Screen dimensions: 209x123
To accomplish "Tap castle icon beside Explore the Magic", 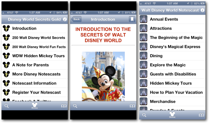I will pyautogui.click(x=143, y=65).
